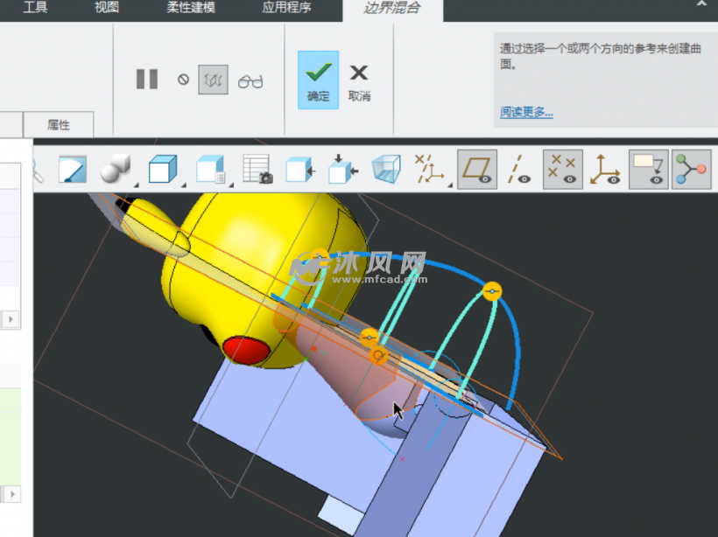
Task: Toggle coordinate system display
Action: coord(605,170)
